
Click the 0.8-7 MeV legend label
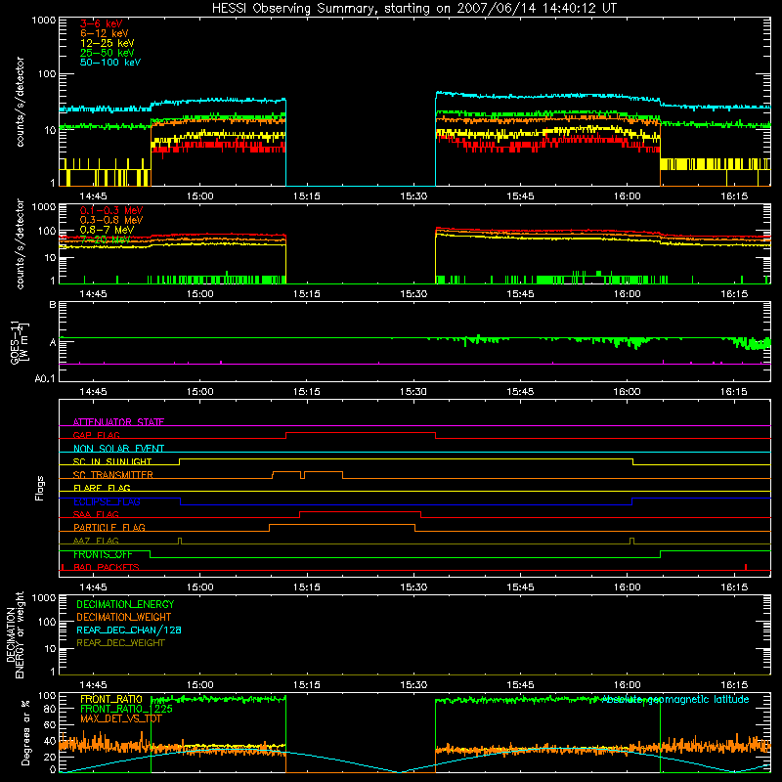tap(107, 230)
